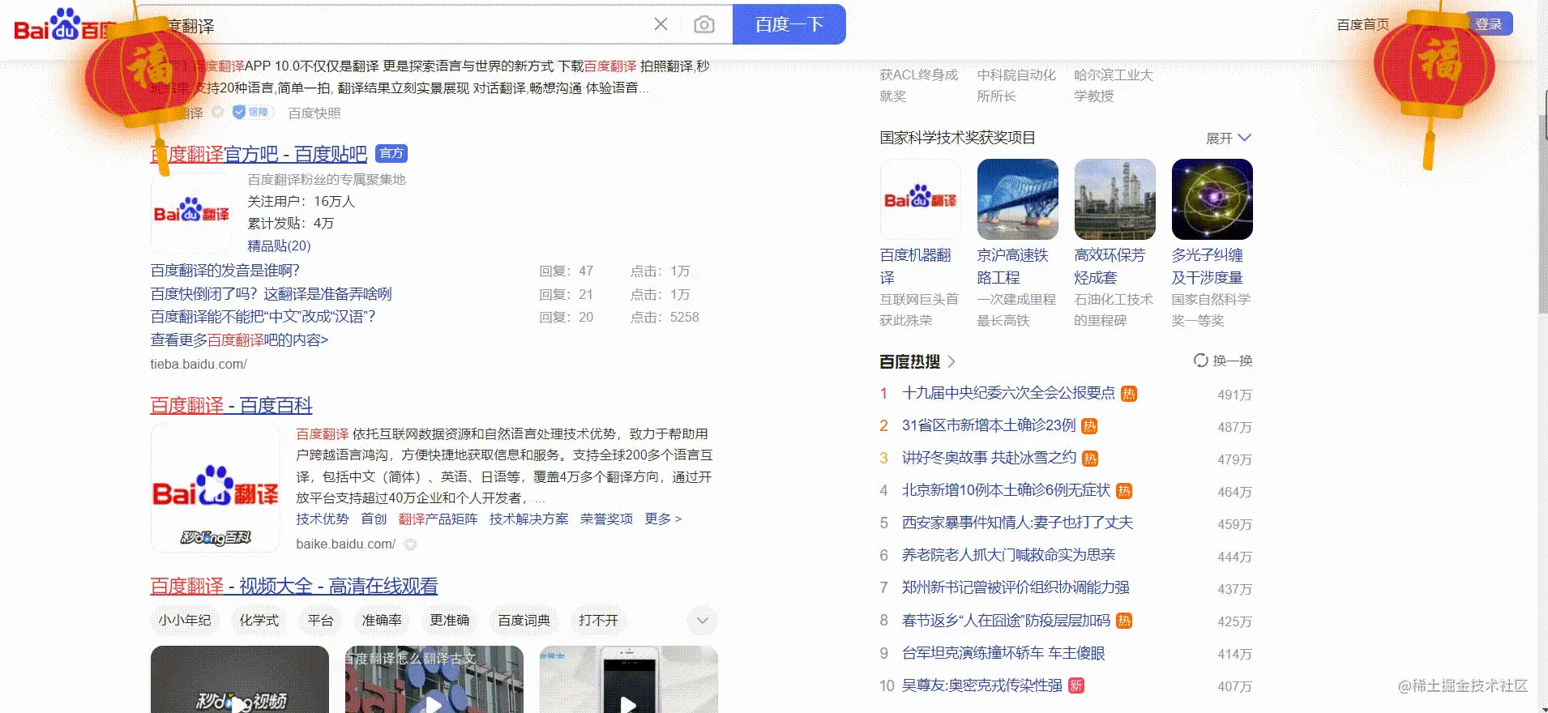Viewport: 1548px width, 713px height.
Task: Open hot search 吴尊友:奥密克戎传染性强
Action: pyautogui.click(x=981, y=685)
